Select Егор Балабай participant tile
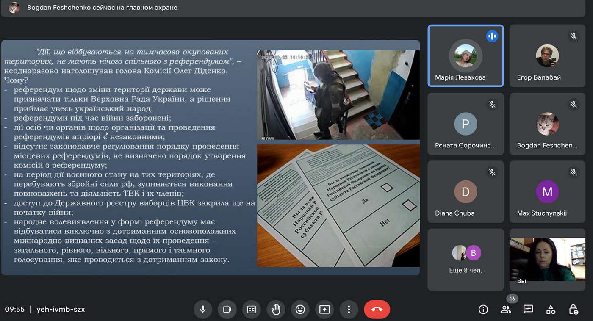Image resolution: width=593 pixels, height=321 pixels. pyautogui.click(x=547, y=56)
